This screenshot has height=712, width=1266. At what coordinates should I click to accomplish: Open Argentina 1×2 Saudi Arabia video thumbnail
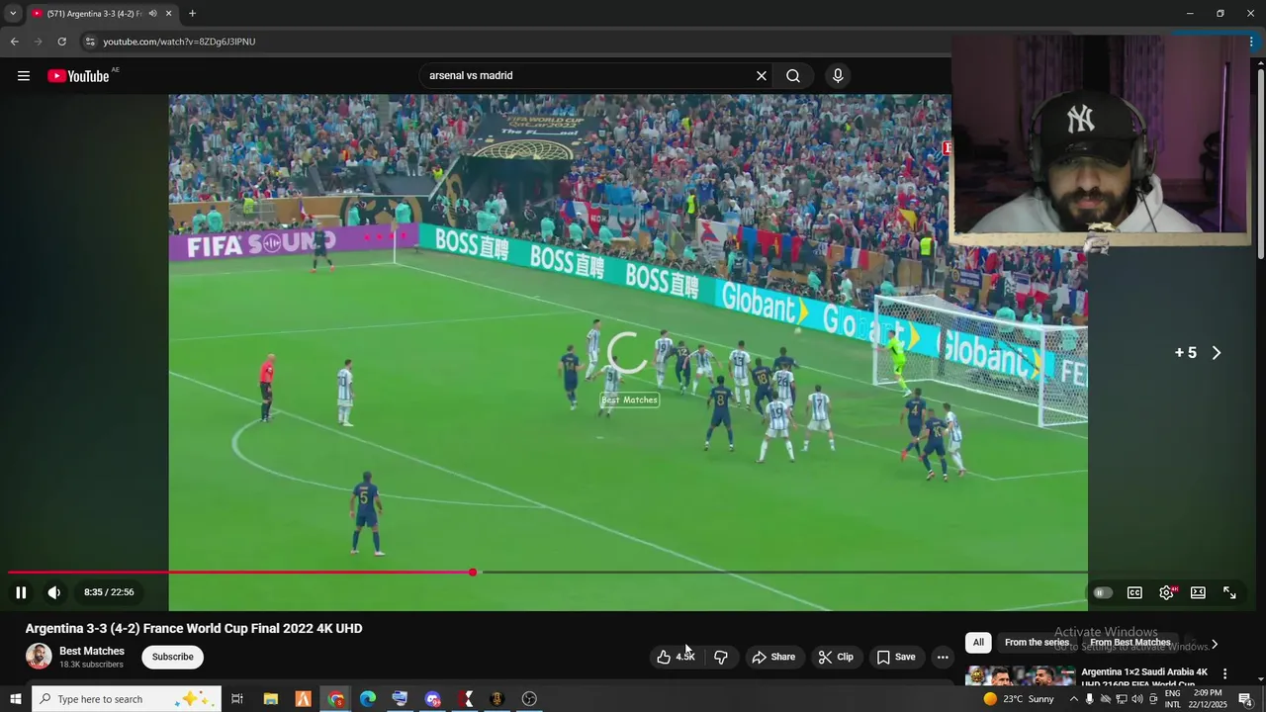tap(1021, 676)
